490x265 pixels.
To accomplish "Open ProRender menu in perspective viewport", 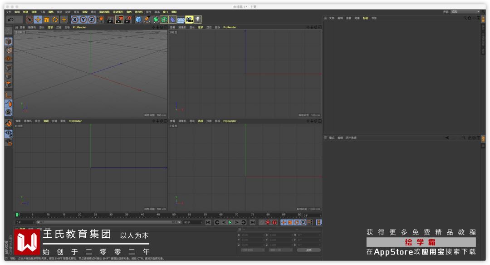I will [x=79, y=27].
